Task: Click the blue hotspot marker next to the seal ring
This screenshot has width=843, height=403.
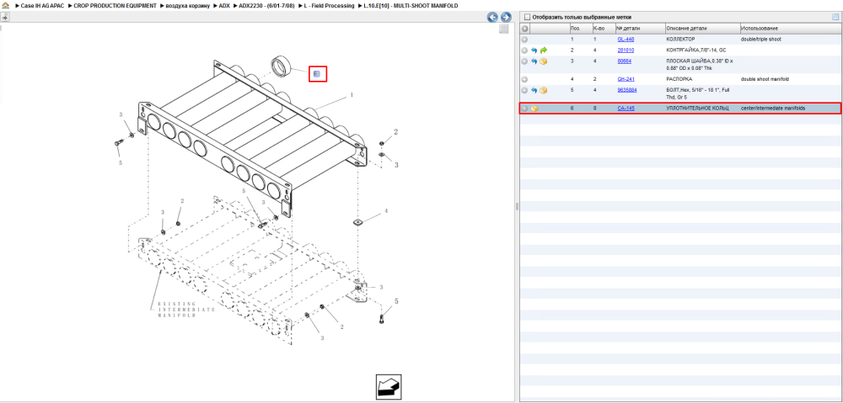Action: coord(317,74)
